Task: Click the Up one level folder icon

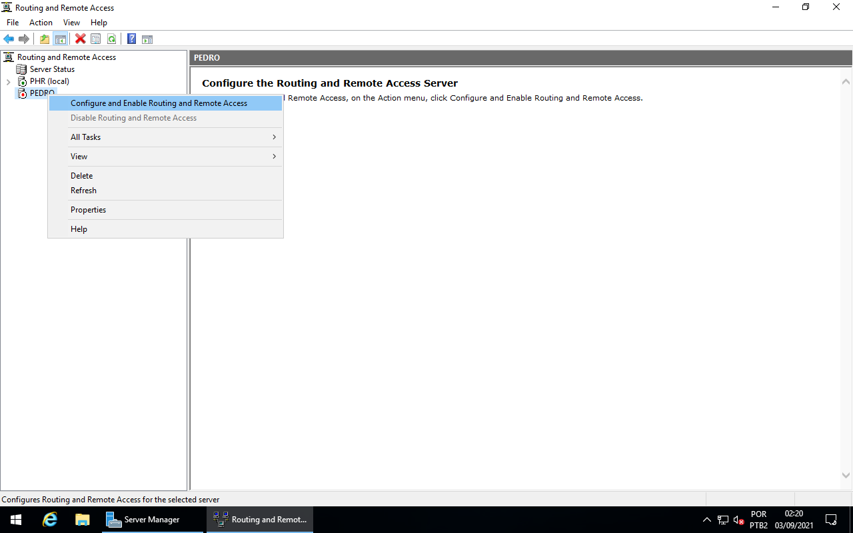Action: [x=44, y=38]
